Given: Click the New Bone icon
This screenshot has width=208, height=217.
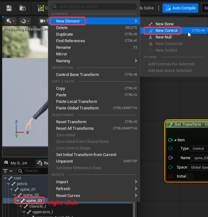Looking at the screenshot, I should click(x=151, y=24).
